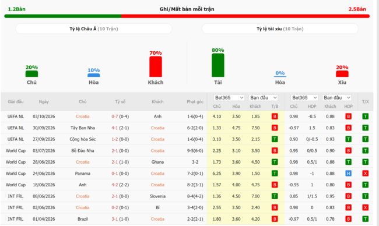The image size is (379, 226).
Task: Click Croatia link in the Panama match
Action: pyautogui.click(x=157, y=174)
